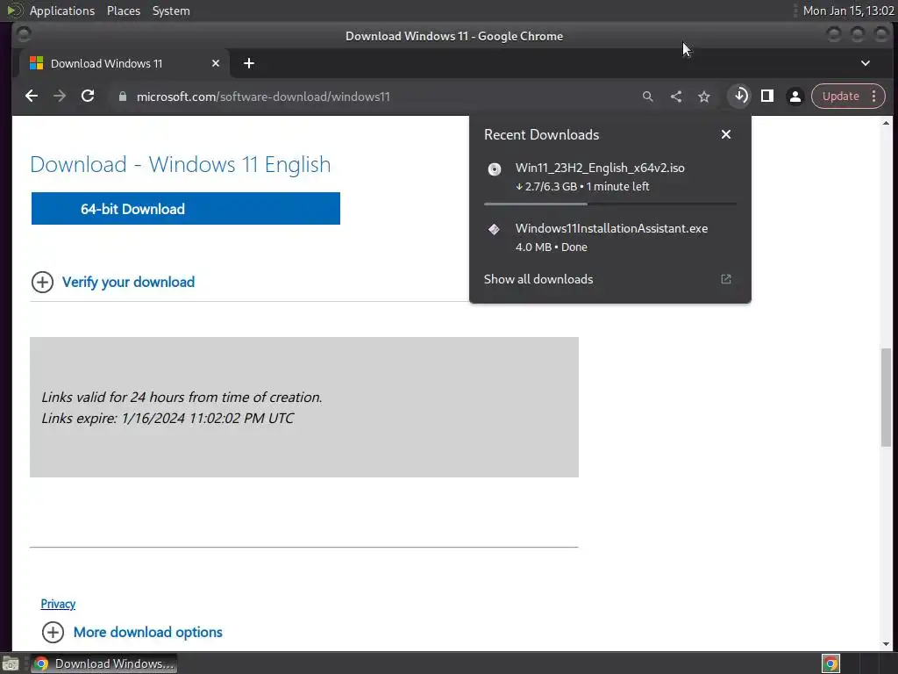
Task: Open the side panel icon
Action: [x=767, y=97]
